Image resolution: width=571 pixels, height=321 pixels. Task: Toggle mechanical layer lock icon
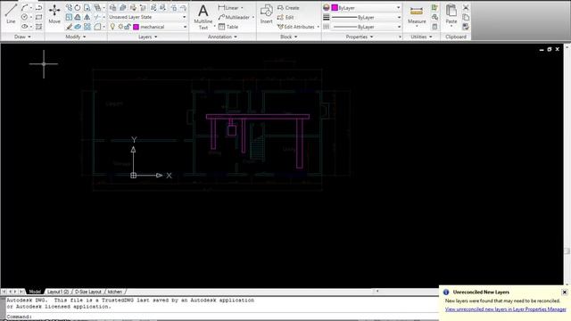(x=128, y=27)
